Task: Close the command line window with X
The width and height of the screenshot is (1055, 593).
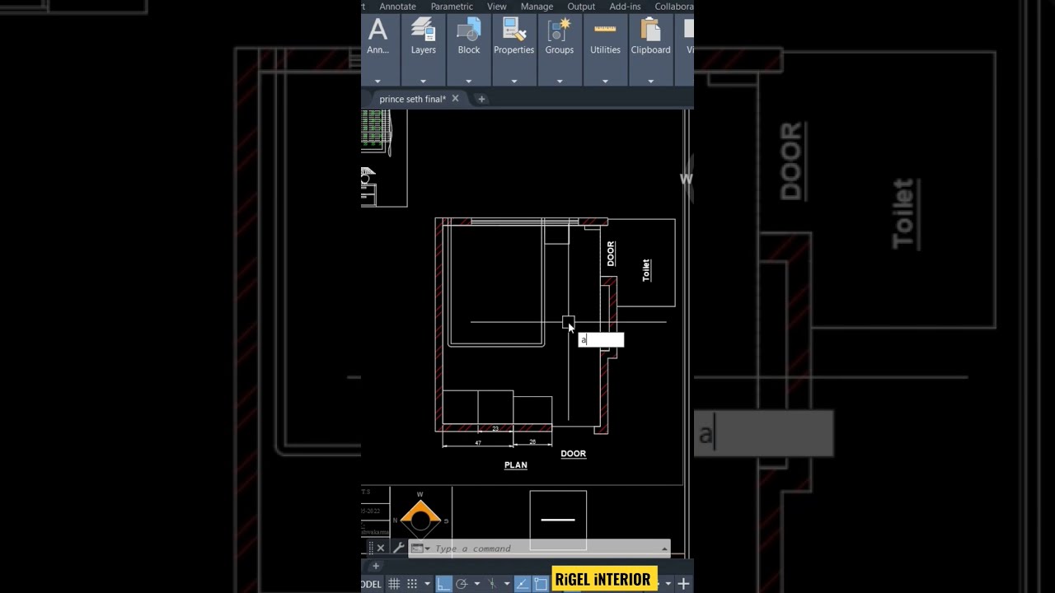Action: pos(381,548)
